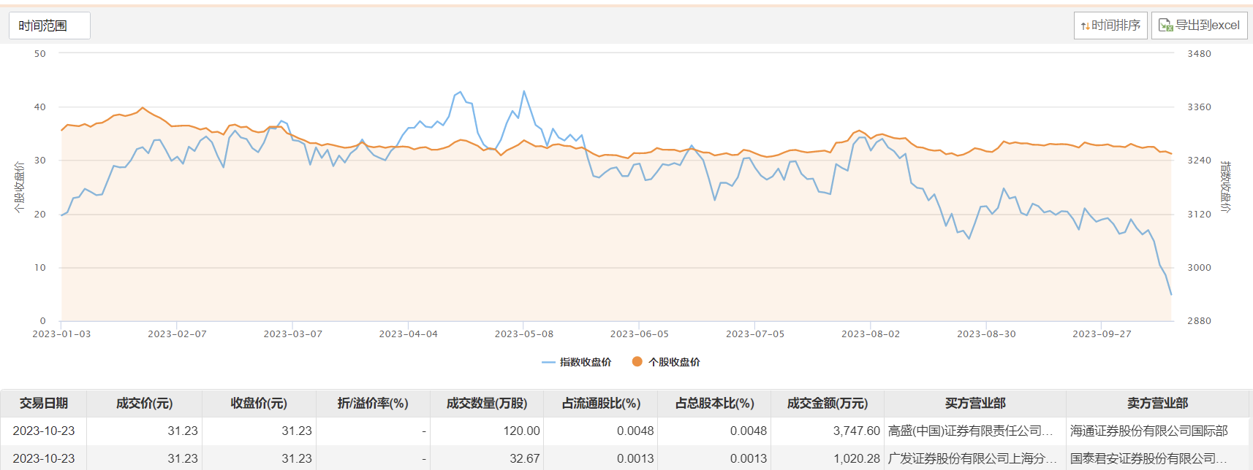Click the 2023-06-05 x-axis date label
This screenshot has width=1253, height=470.
640,334
